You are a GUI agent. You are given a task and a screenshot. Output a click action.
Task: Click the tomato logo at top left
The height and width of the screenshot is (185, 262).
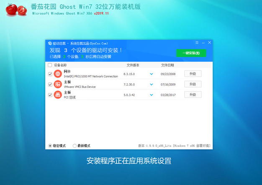[x=16, y=10]
